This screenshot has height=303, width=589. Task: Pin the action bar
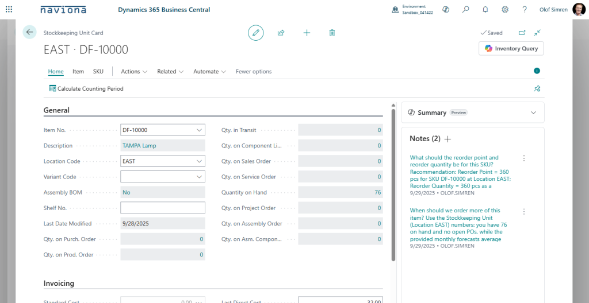click(537, 88)
